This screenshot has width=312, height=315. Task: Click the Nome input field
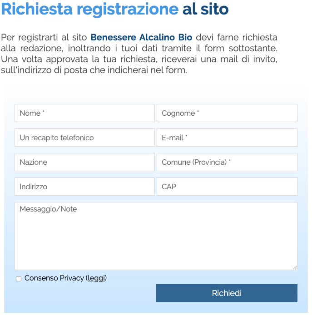pyautogui.click(x=84, y=113)
